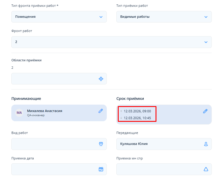Click the end date 12.03.2026, 10:45
218x179 pixels.
click(x=137, y=118)
